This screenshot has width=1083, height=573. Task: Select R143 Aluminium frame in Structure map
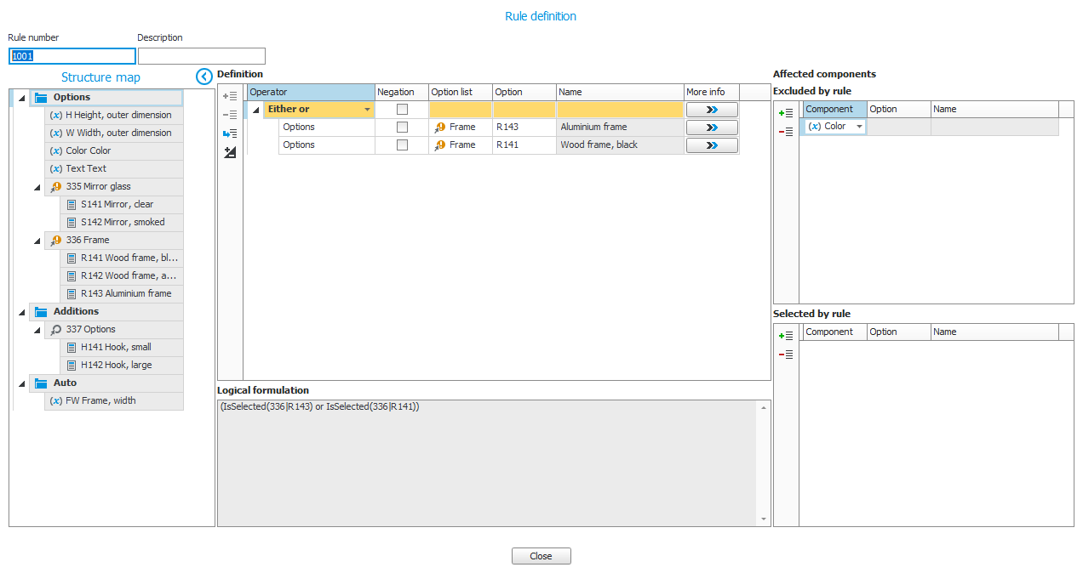126,294
